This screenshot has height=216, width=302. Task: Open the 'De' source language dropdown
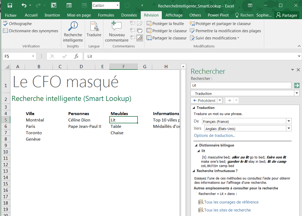point(288,121)
